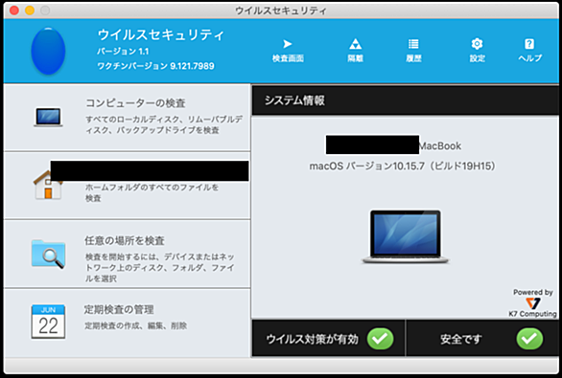The height and width of the screenshot is (378, 562).
Task: Click the MacBook model name text
Action: (440, 145)
